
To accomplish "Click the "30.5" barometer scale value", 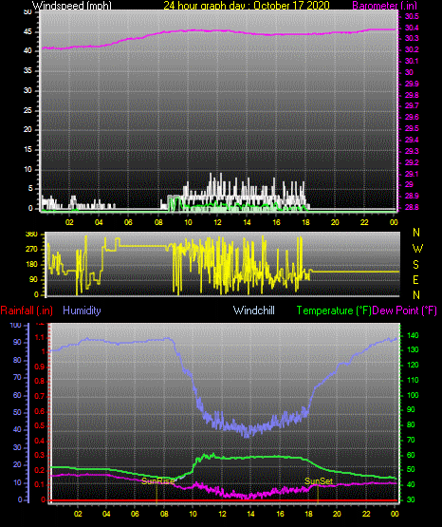I will (412, 16).
